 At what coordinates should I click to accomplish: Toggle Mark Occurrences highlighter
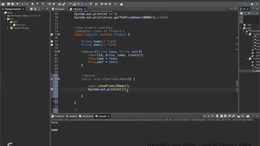pos(74,4)
